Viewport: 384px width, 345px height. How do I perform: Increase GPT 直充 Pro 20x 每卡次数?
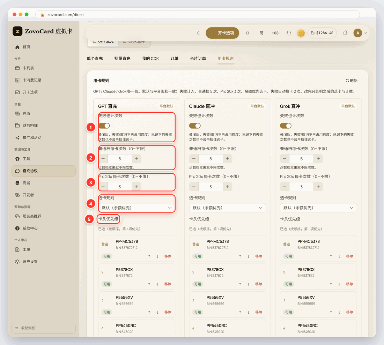(x=136, y=187)
